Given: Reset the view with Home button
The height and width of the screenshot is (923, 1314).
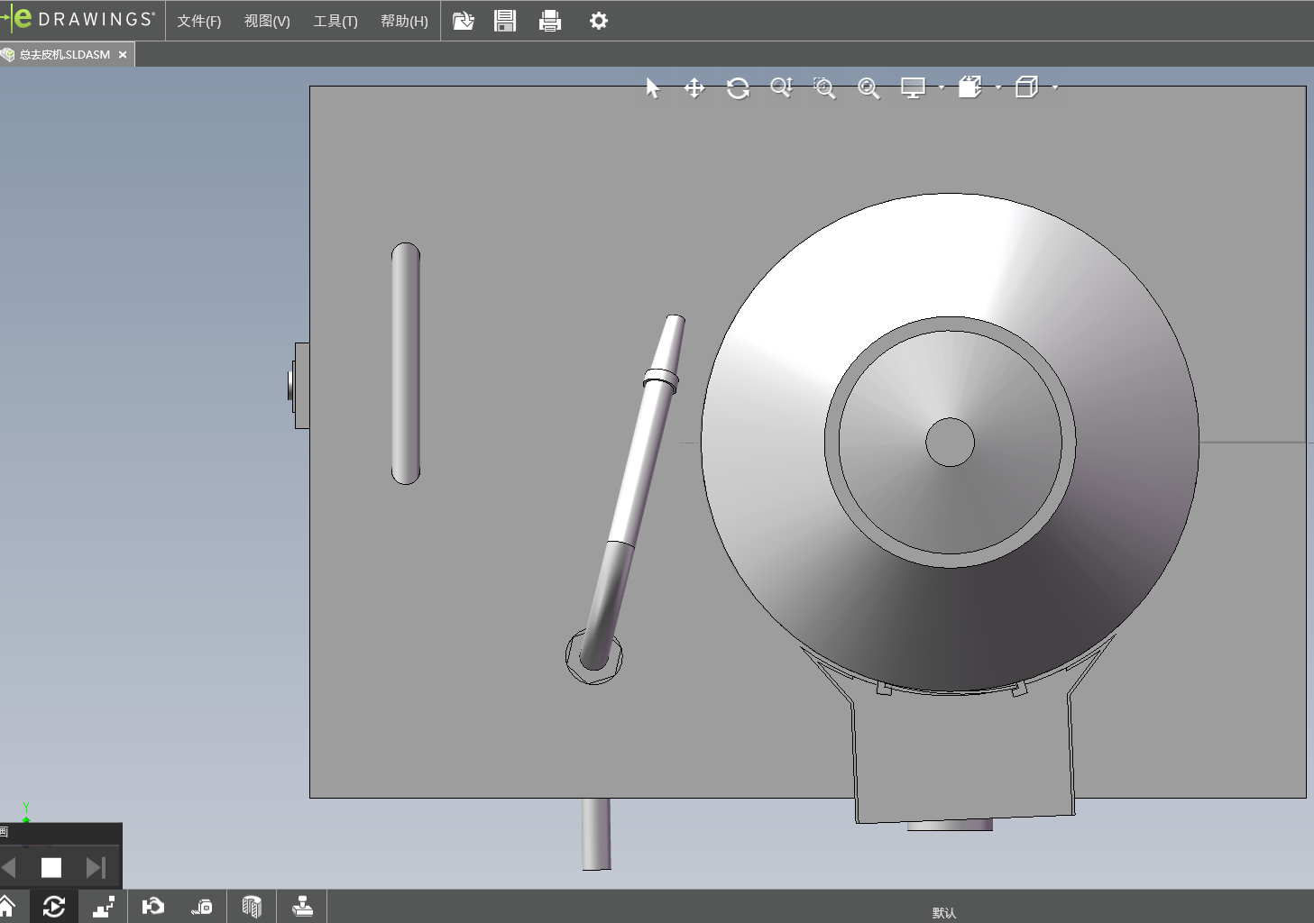Looking at the screenshot, I should [8, 906].
